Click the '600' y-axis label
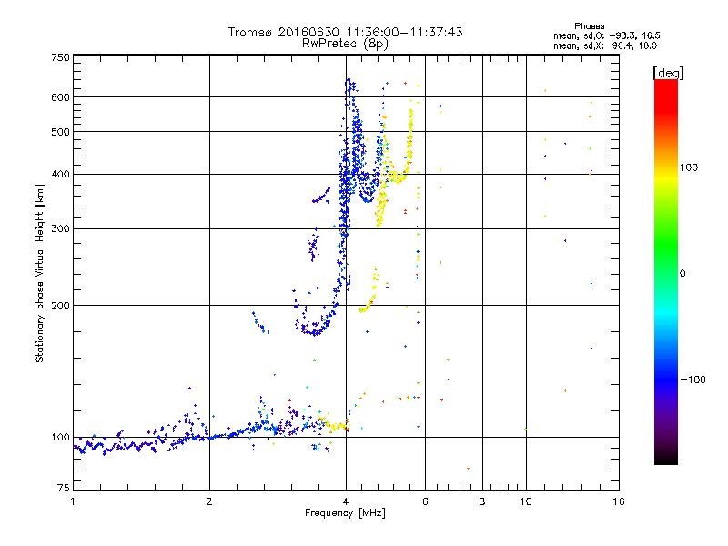Viewport: 728px width, 546px height. click(60, 97)
